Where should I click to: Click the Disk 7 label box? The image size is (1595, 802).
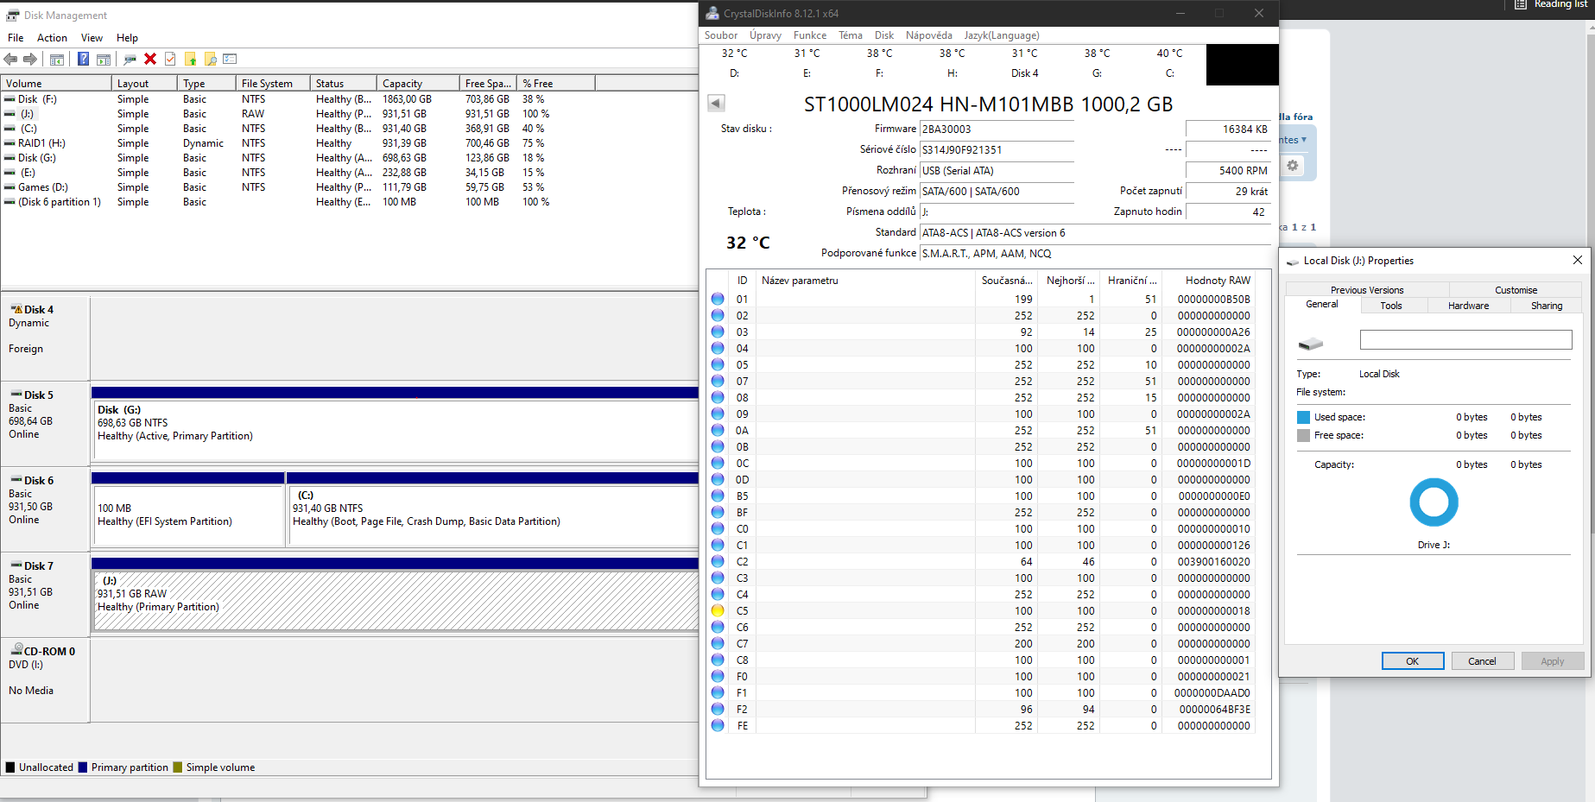pyautogui.click(x=45, y=594)
